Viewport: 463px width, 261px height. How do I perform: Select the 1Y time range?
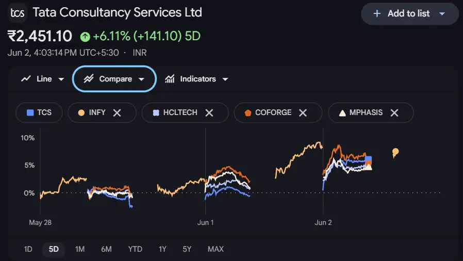pyautogui.click(x=162, y=249)
